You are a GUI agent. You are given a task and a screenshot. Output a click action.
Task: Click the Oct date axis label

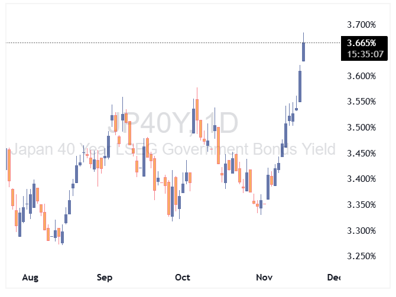point(183,277)
